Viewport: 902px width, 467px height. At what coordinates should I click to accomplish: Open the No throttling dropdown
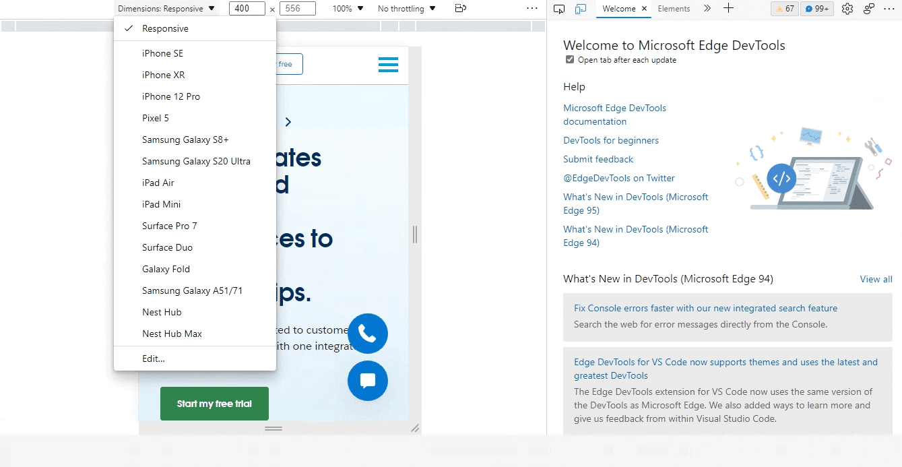(x=405, y=8)
